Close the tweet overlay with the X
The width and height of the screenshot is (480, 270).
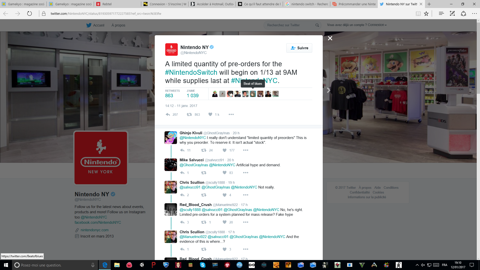(330, 38)
